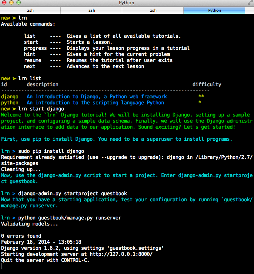Image resolution: width=254 pixels, height=274 pixels.
Task: Click the 'site-packages' line
Action: (x=20, y=164)
